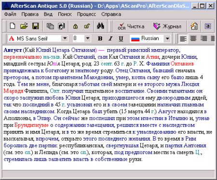Start OCR cleanup with the Чистка button
Image resolution: width=217 pixels, height=180 pixels.
131,26
